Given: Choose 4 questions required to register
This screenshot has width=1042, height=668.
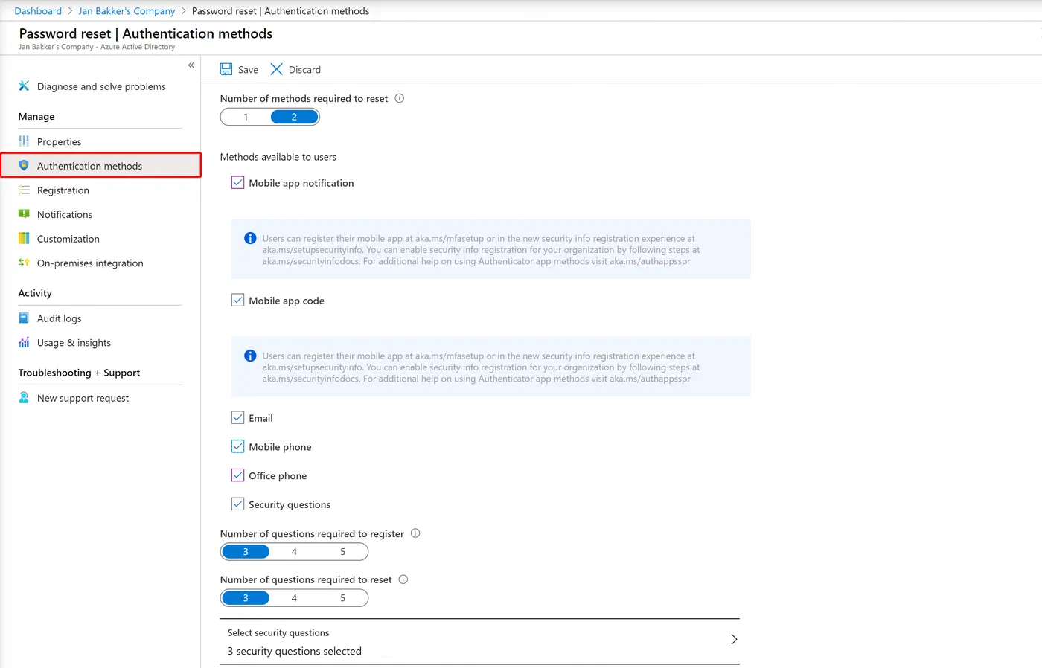Looking at the screenshot, I should click(294, 552).
